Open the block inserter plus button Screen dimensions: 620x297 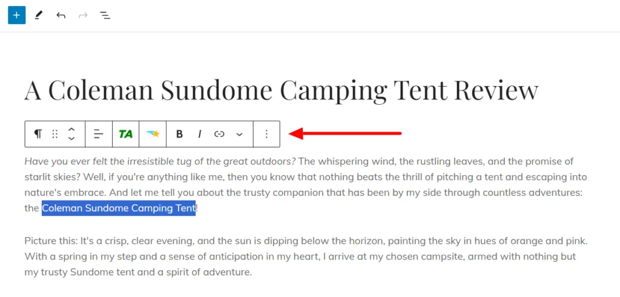pyautogui.click(x=16, y=15)
